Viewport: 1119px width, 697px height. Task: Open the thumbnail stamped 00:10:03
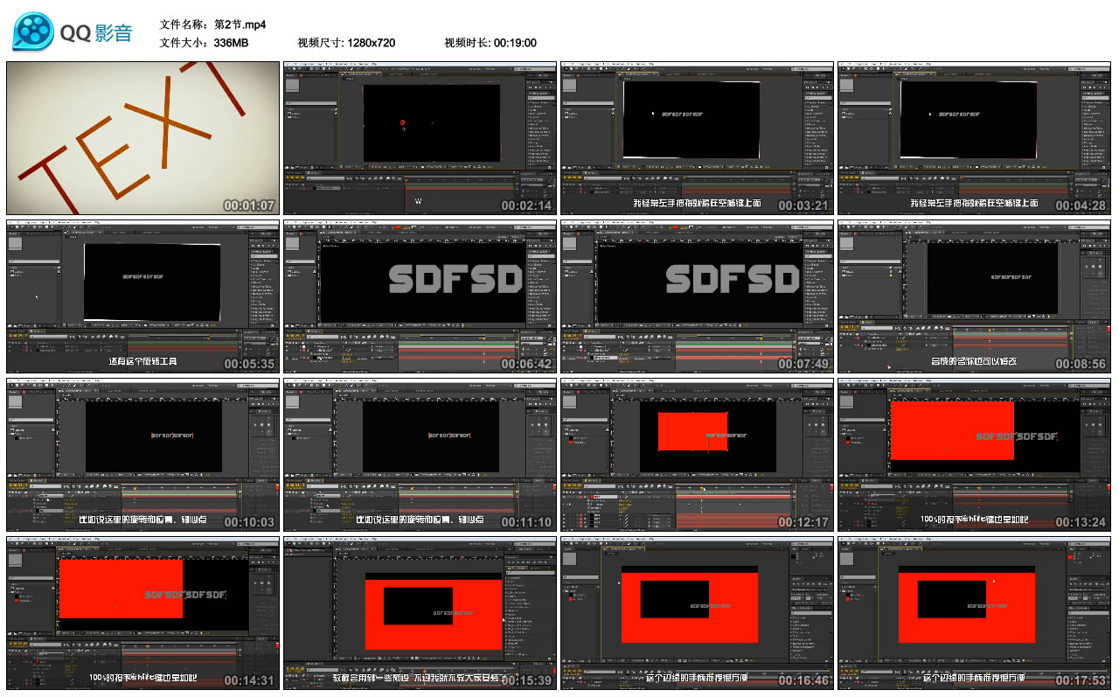tap(142, 455)
